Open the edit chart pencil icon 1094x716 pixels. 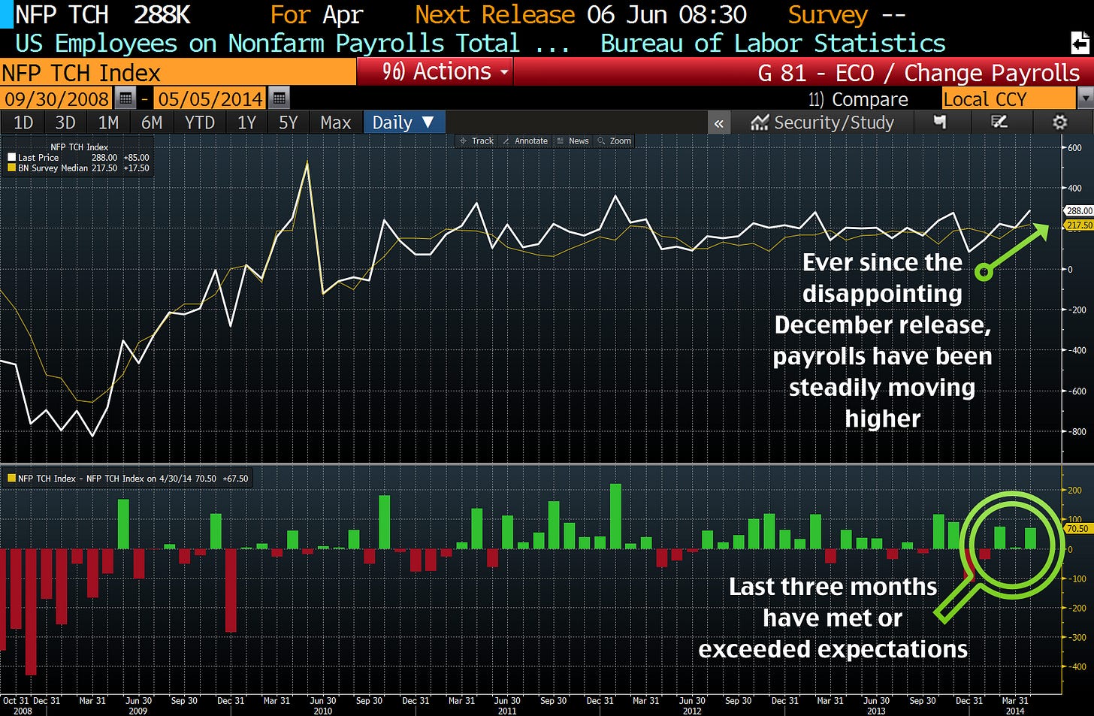[999, 122]
